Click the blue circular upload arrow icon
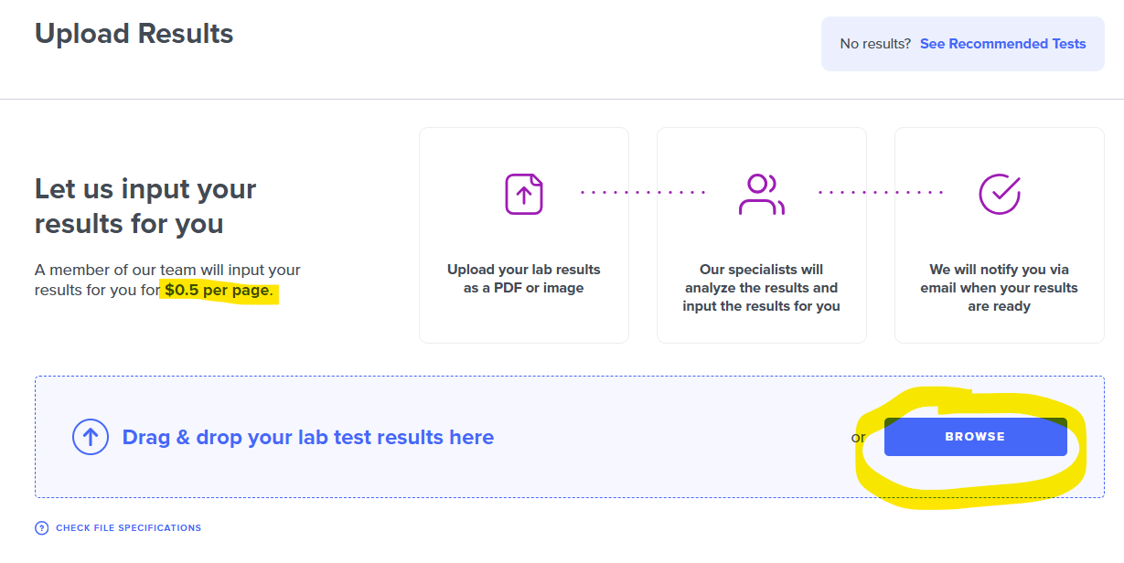This screenshot has height=563, width=1124. click(x=91, y=437)
